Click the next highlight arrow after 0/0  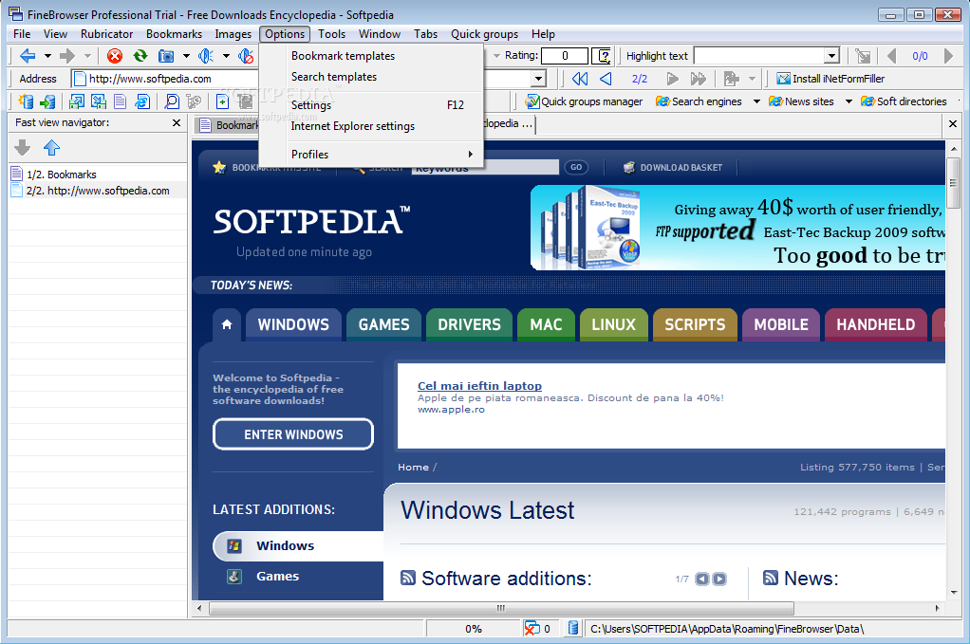click(948, 56)
